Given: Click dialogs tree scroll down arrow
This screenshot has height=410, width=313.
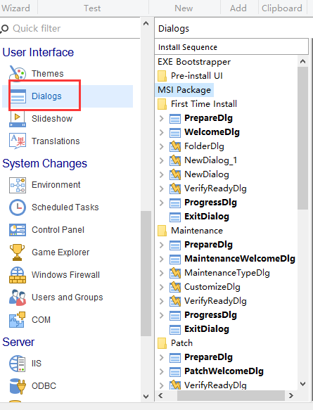Looking at the screenshot, I should [303, 384].
